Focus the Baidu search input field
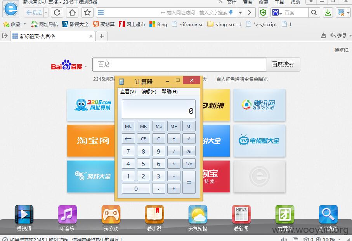 click(x=180, y=65)
